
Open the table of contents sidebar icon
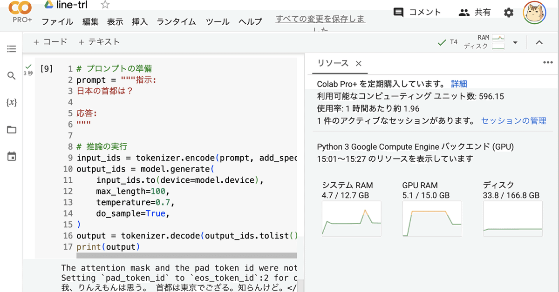12,49
